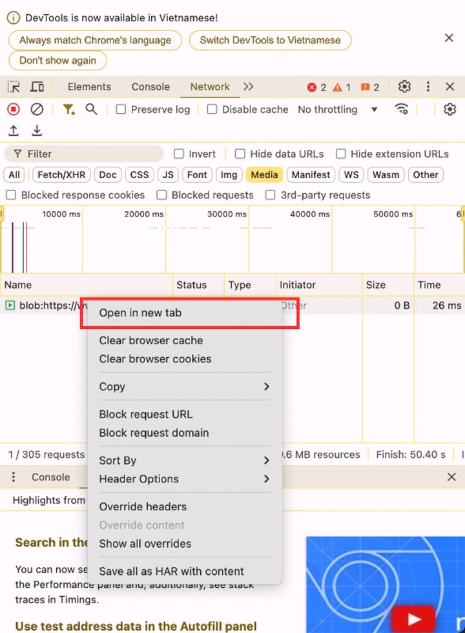Screen dimensions: 465x633
Task: Click Don't show again
Action: pos(57,61)
